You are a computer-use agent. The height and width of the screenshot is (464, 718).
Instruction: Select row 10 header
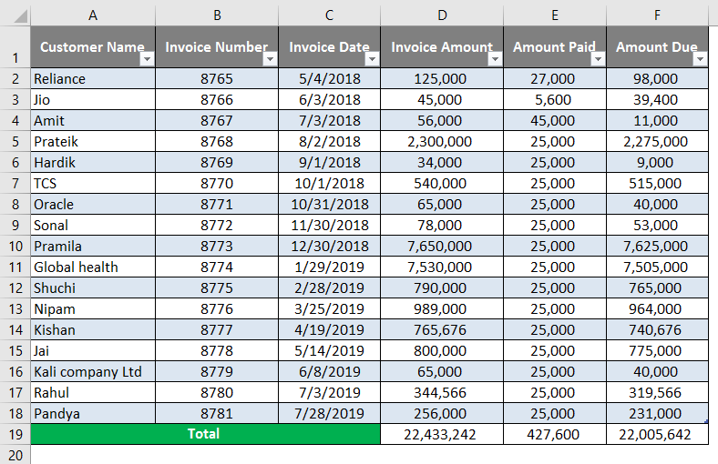point(15,247)
